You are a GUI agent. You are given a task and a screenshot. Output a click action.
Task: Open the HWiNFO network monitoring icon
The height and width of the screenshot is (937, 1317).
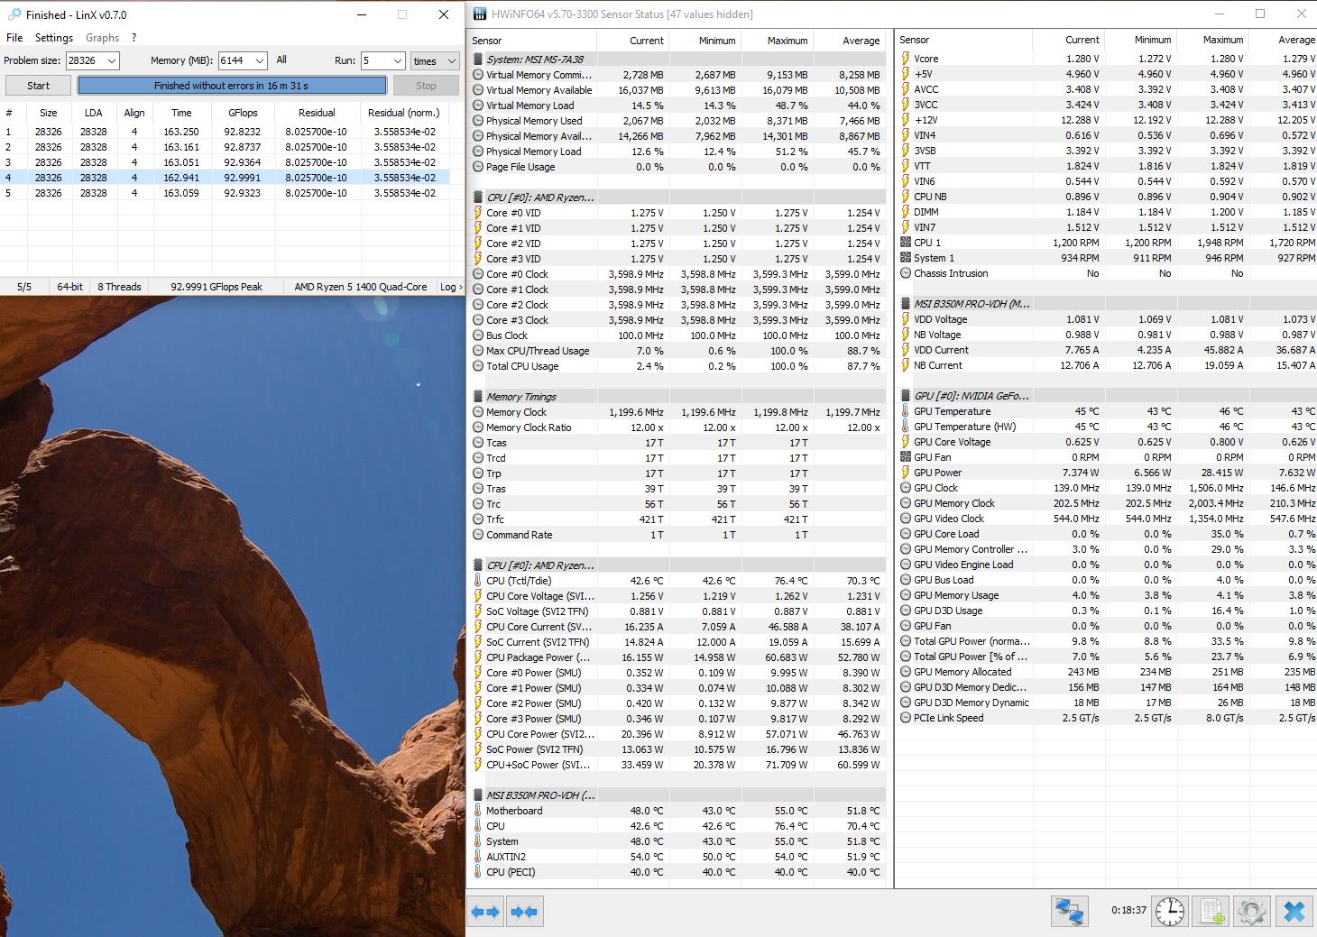[x=1069, y=912]
